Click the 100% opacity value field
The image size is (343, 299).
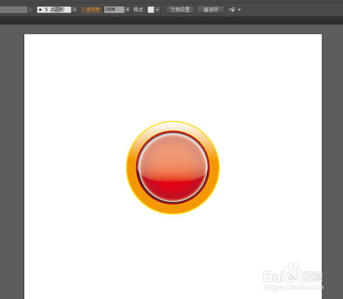[114, 10]
